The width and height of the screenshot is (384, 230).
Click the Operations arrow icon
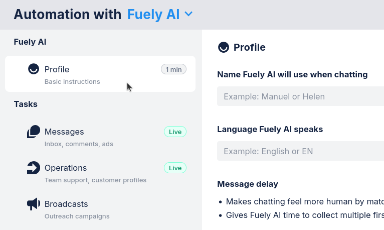pyautogui.click(x=34, y=168)
